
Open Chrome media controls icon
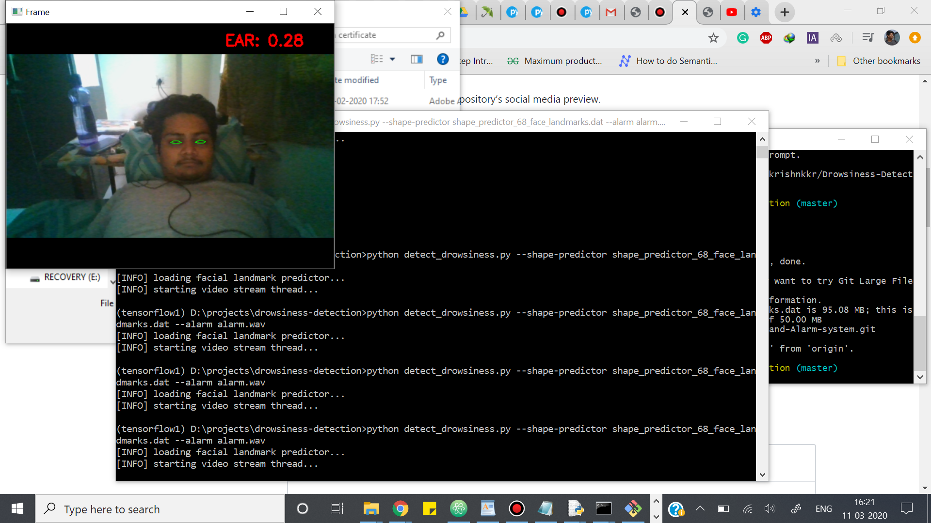868,37
